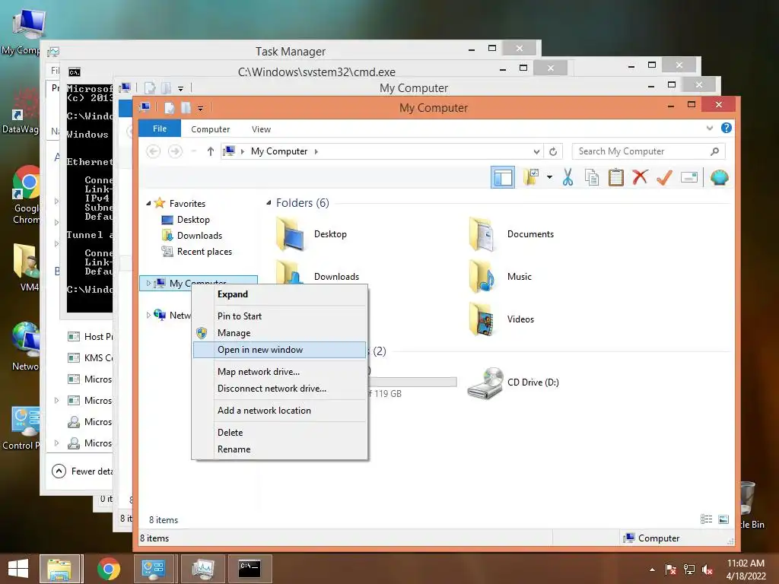This screenshot has height=584, width=779.
Task: Open the Music folder icon
Action: tap(482, 277)
